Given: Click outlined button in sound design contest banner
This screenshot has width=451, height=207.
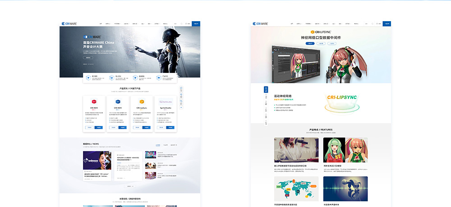Looking at the screenshot, I should (88, 58).
